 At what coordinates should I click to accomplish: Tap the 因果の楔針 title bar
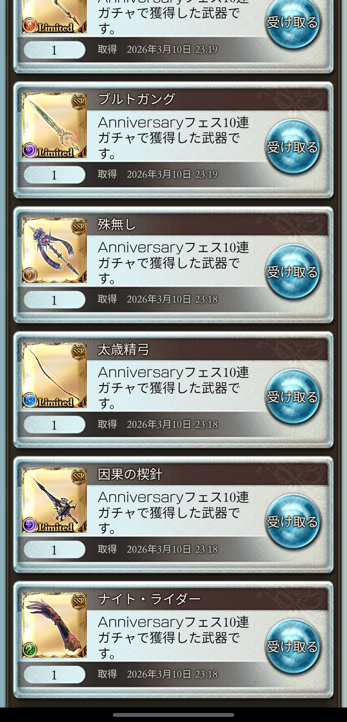coord(207,474)
